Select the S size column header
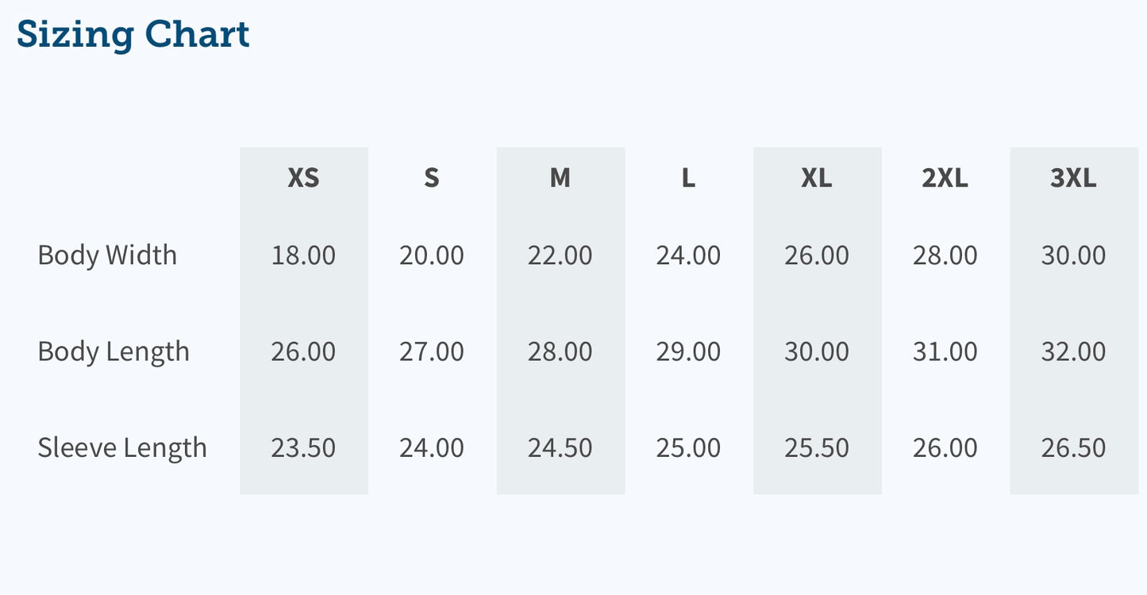The height and width of the screenshot is (595, 1147). [432, 178]
